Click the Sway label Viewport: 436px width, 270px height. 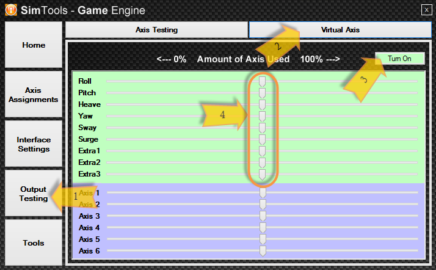[87, 128]
